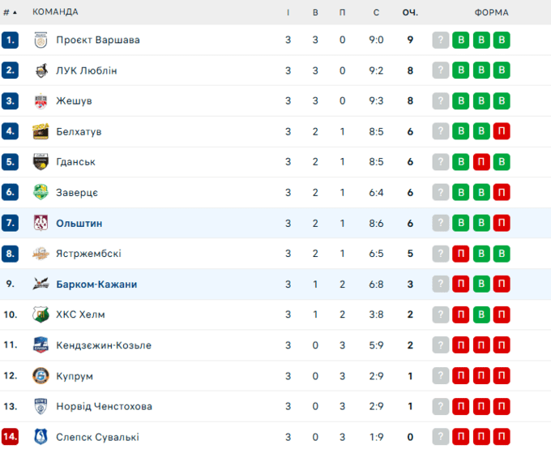Click the Гданськ team logo

point(41,162)
